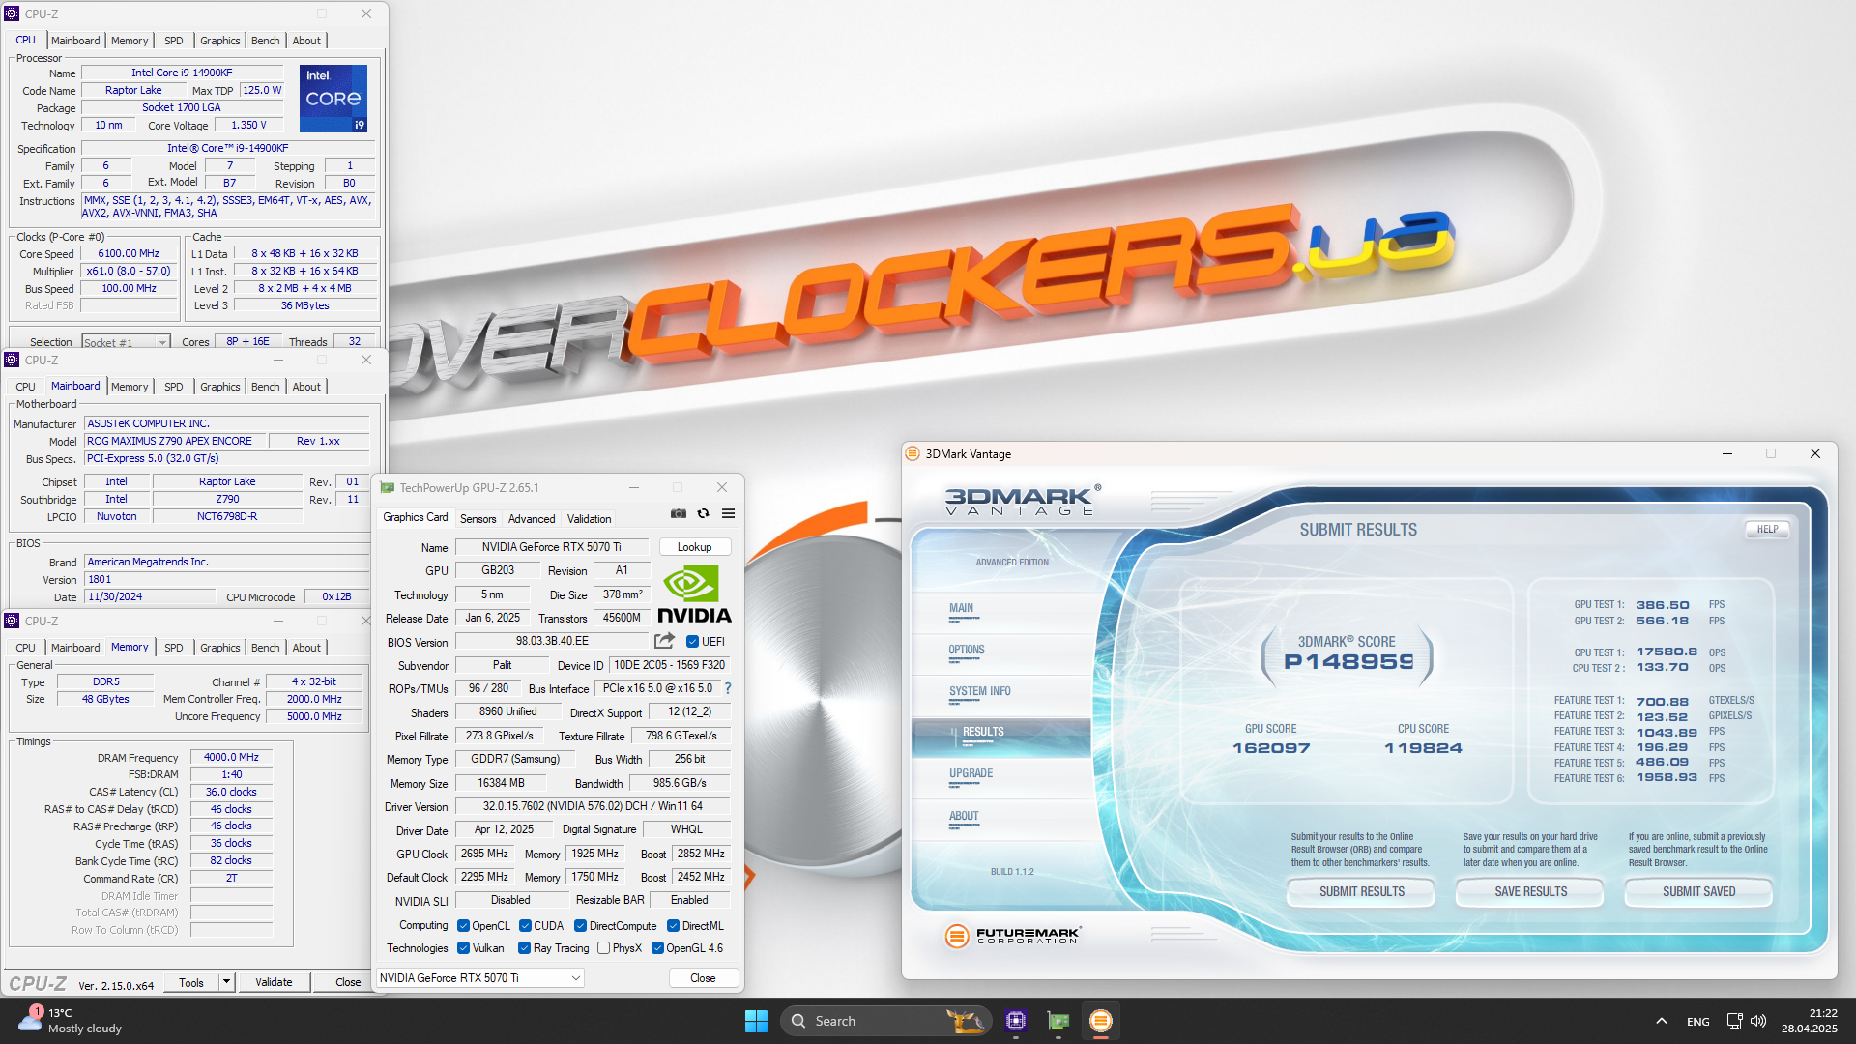Click the Windows Start button
The width and height of the screenshot is (1856, 1044).
click(756, 1021)
